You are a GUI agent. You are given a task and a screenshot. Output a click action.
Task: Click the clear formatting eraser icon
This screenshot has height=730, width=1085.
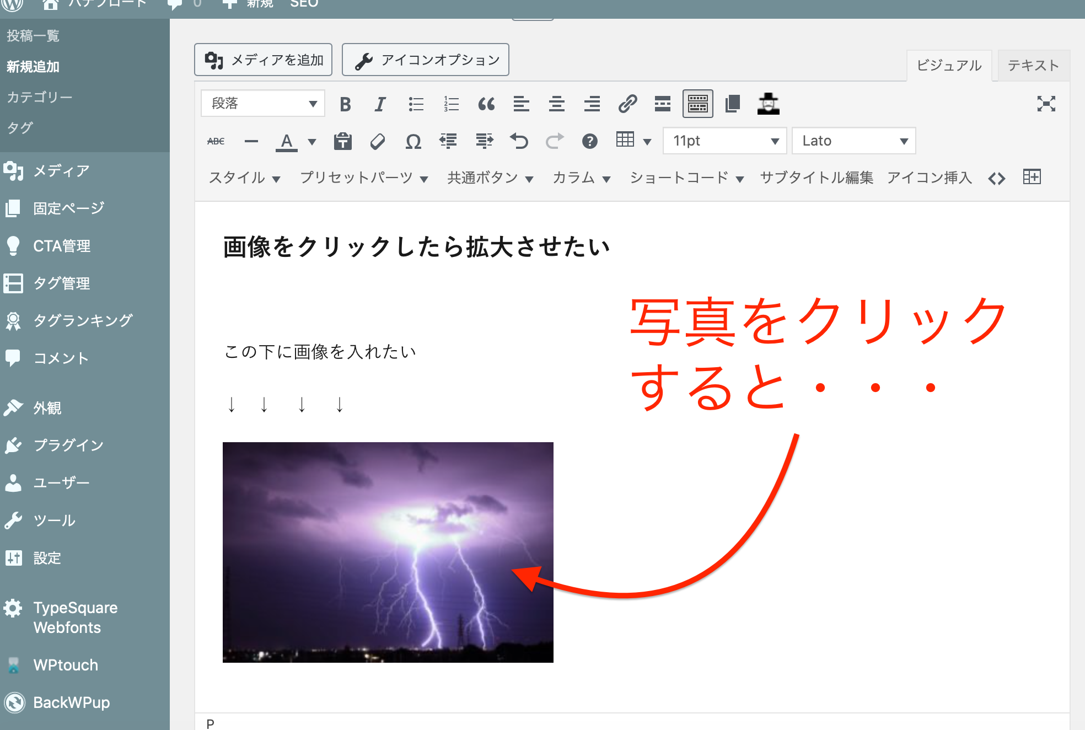click(x=378, y=142)
